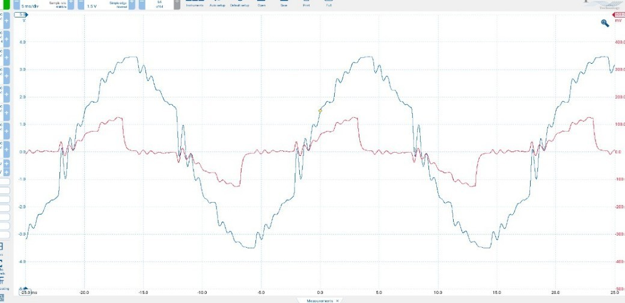Lower trigger threshold with minus before 1.5 V

(81, 5)
